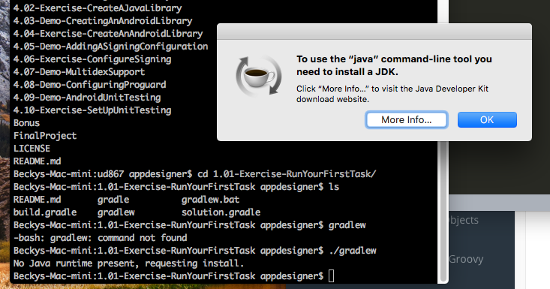This screenshot has width=550, height=289.
Task: Click the ls command text
Action: point(334,187)
